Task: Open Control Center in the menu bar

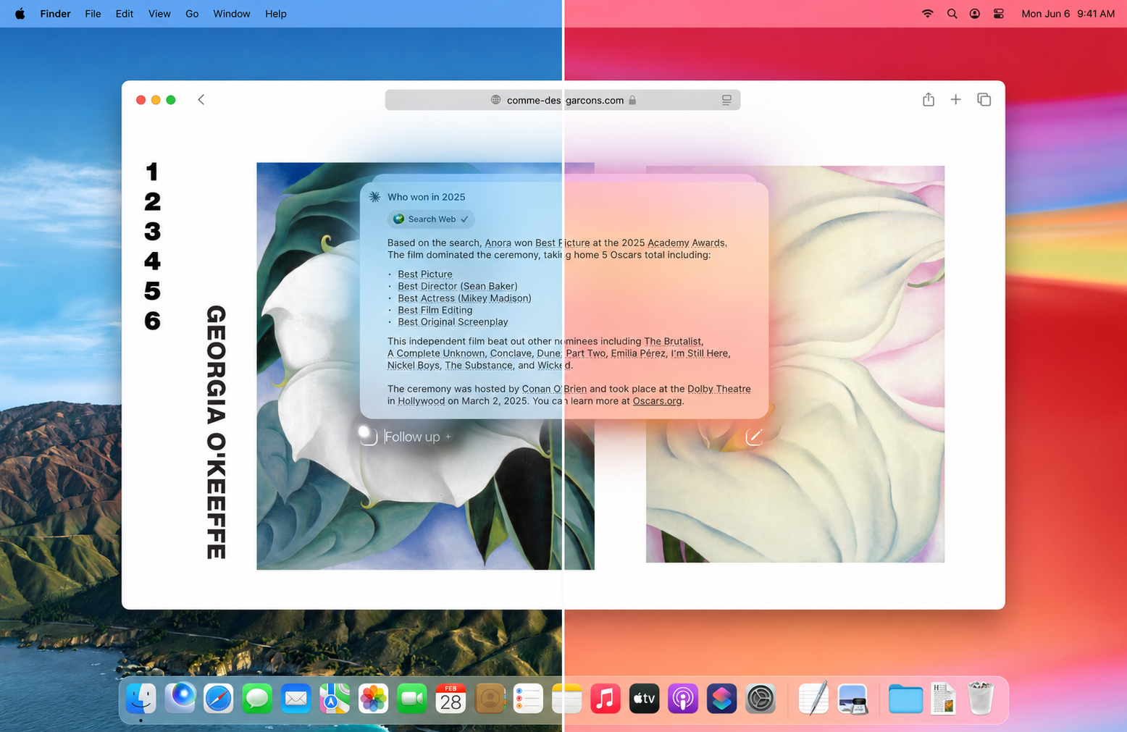Action: 999,14
